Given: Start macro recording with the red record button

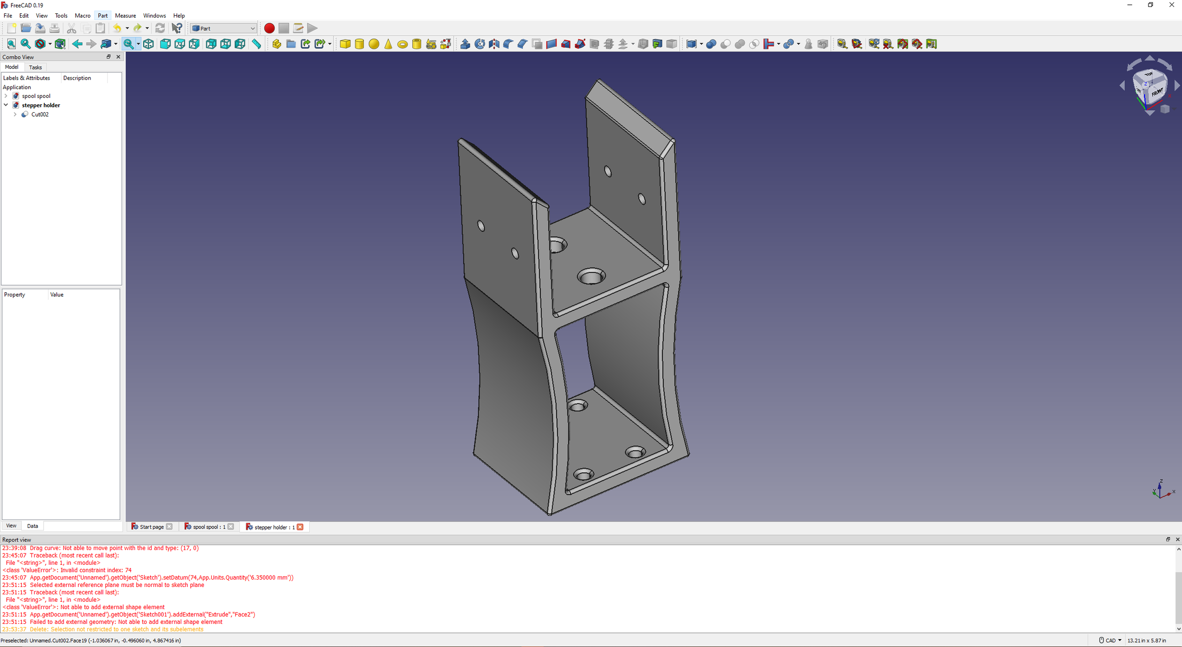Looking at the screenshot, I should coord(269,28).
